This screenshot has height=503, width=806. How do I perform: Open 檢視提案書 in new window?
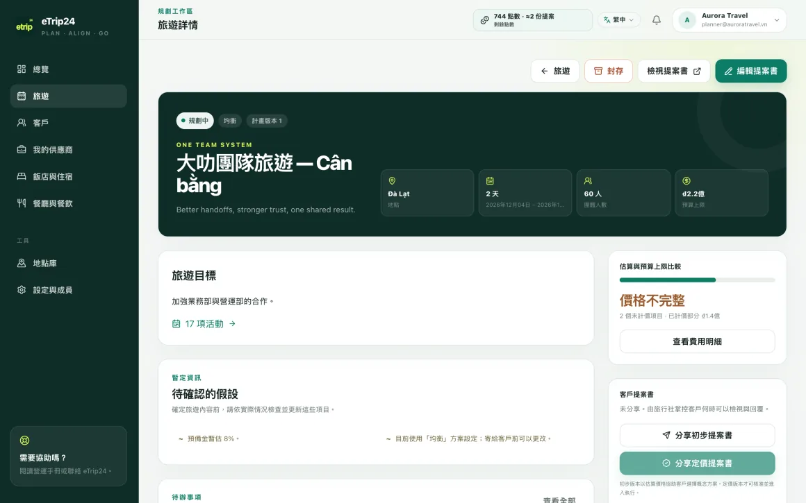point(674,71)
